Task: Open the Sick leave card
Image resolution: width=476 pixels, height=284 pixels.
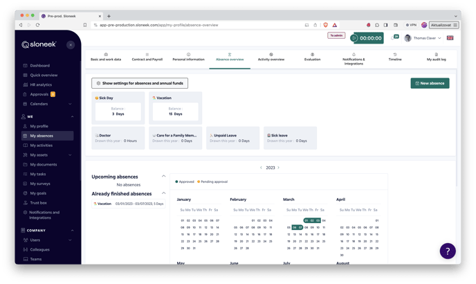Action: click(290, 138)
